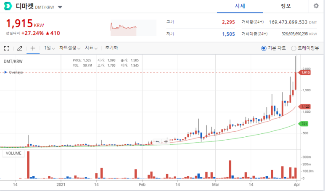Viewport: 325px width, 191px height.
Task: Select the 트레이딩뷰 radio button
Action: [293, 48]
